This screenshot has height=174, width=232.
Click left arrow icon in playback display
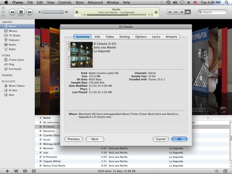pos(77,12)
